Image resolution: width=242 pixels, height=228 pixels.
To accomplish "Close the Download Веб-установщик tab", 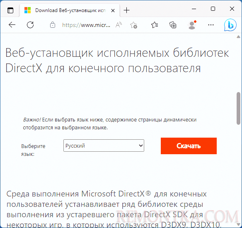I will point(113,10).
